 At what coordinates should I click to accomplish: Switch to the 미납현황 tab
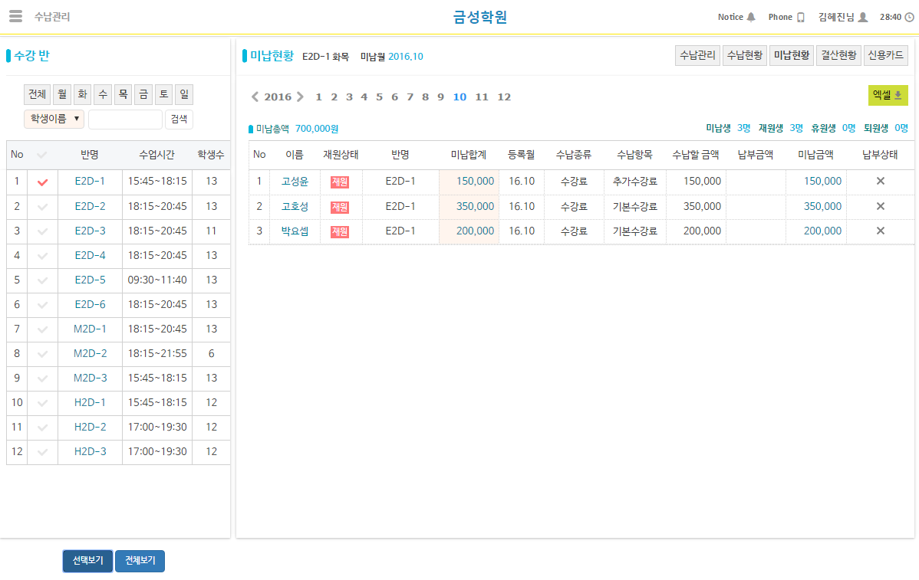coord(791,56)
